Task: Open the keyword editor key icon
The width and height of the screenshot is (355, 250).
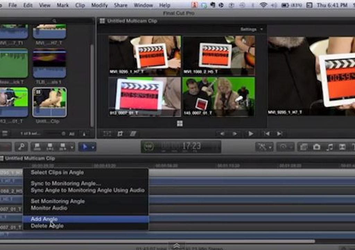Action: point(21,147)
